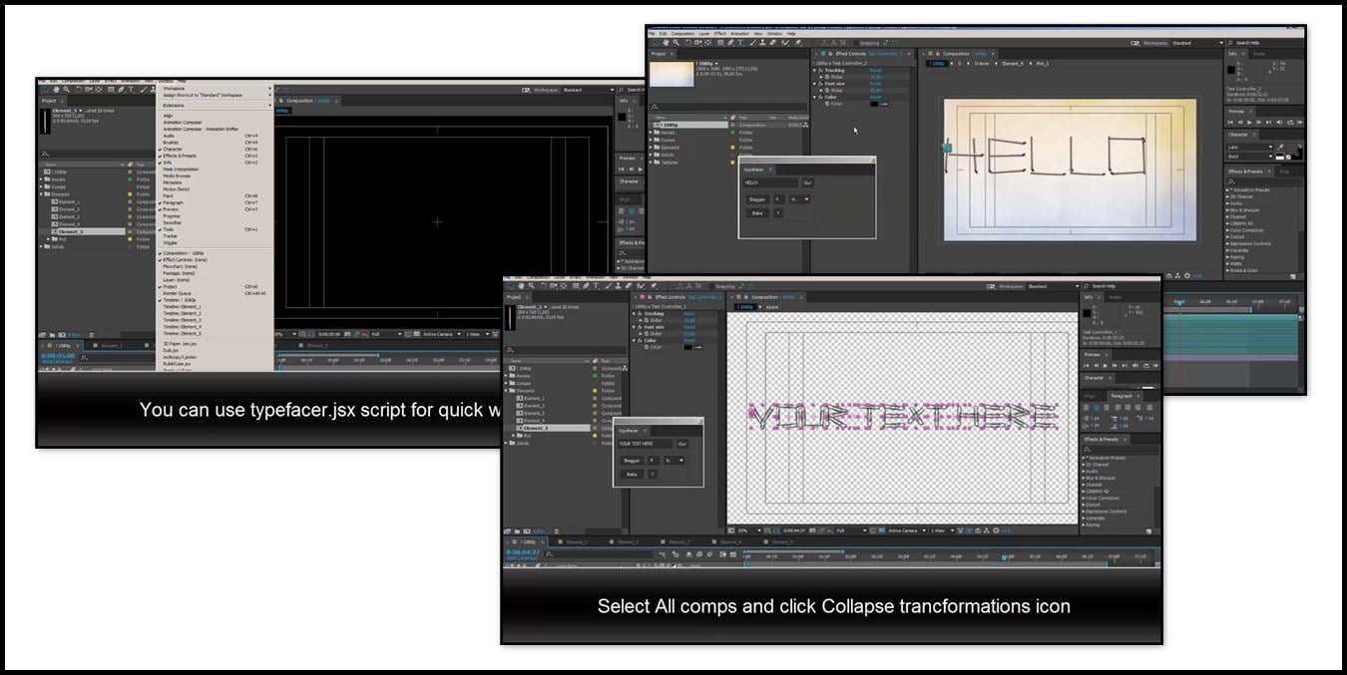Select the Hand tool in the YOUR TEXT HERE window toolbar
This screenshot has width=1347, height=675.
coord(521,286)
